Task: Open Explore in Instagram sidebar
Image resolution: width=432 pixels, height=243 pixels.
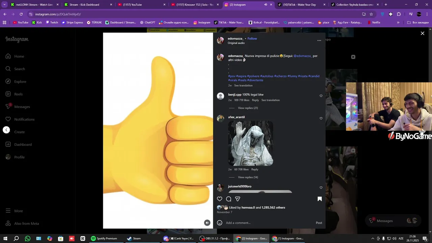Action: (x=16, y=81)
